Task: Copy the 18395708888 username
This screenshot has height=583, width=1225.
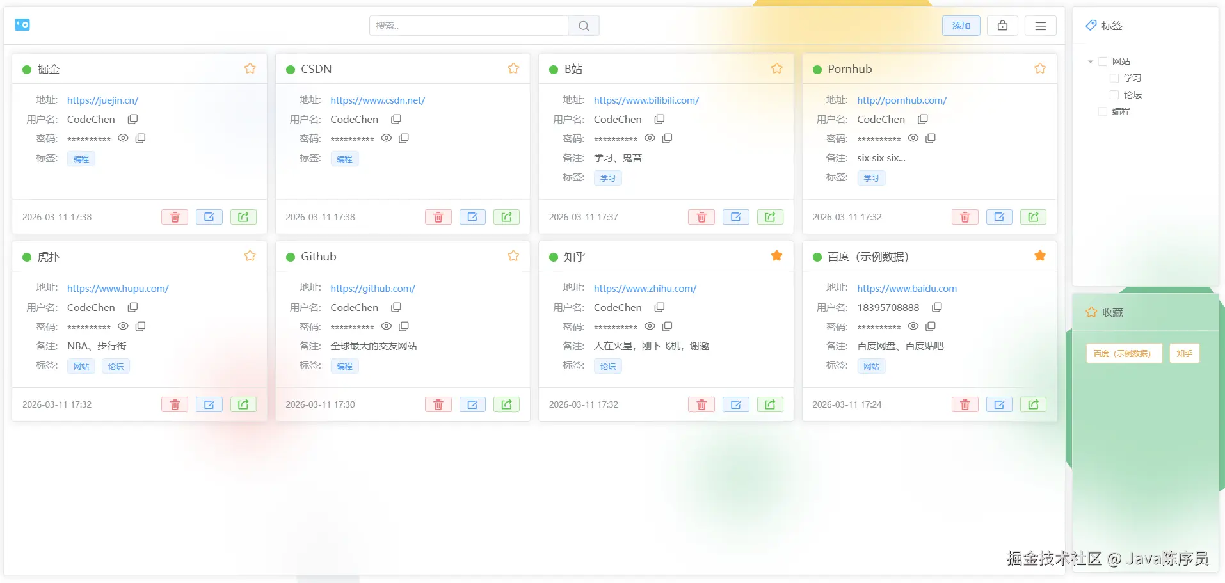Action: (x=937, y=307)
